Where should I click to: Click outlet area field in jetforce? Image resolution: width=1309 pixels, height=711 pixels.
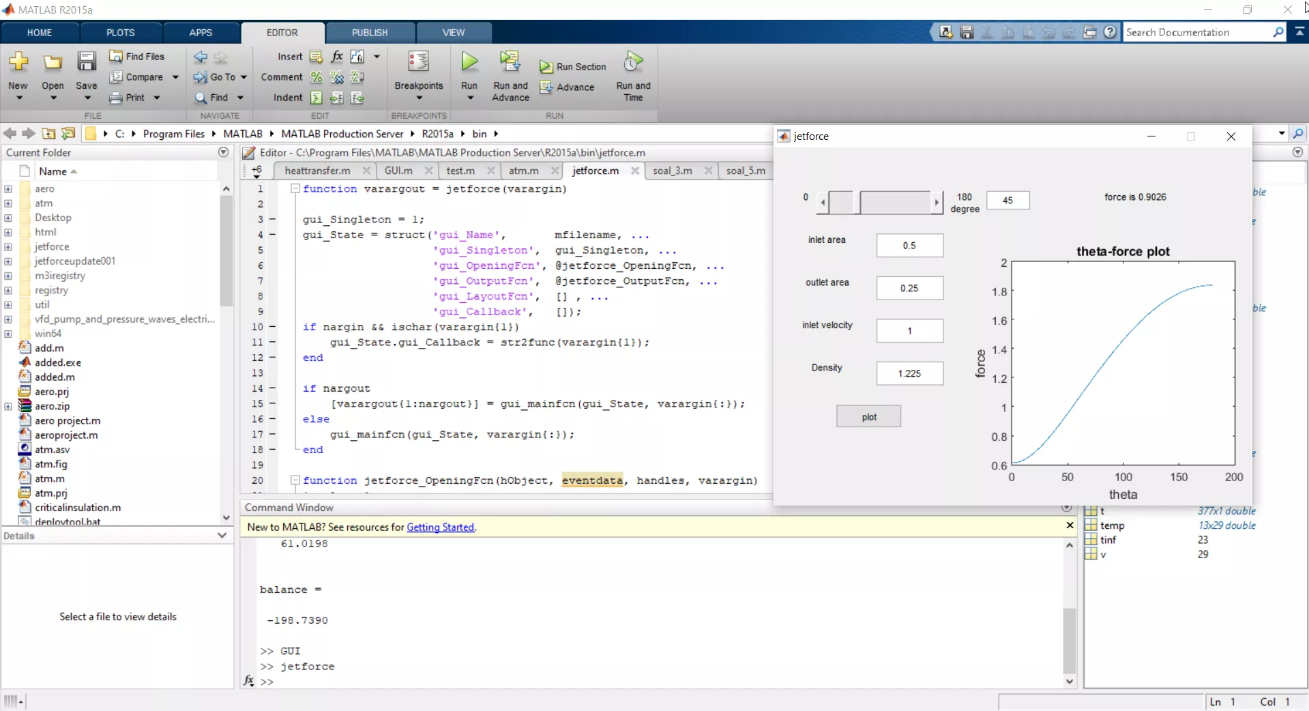(x=909, y=288)
